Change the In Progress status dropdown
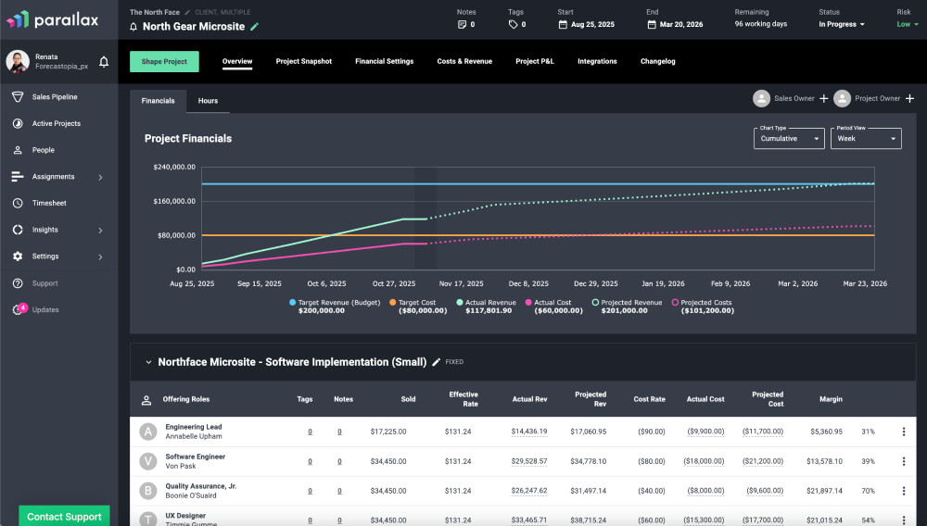The width and height of the screenshot is (927, 526). click(x=841, y=24)
